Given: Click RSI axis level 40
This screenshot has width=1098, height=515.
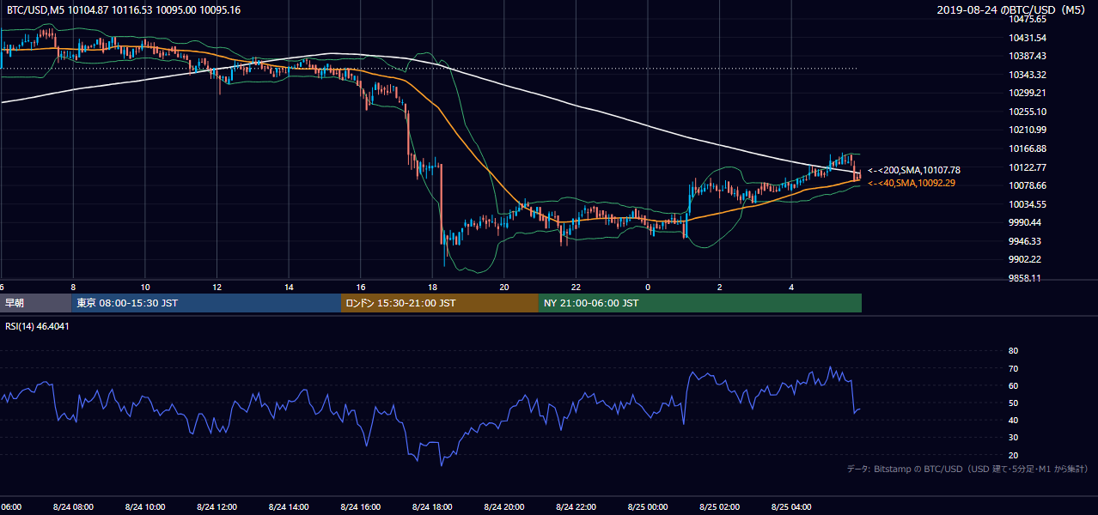Looking at the screenshot, I should click(x=1013, y=420).
